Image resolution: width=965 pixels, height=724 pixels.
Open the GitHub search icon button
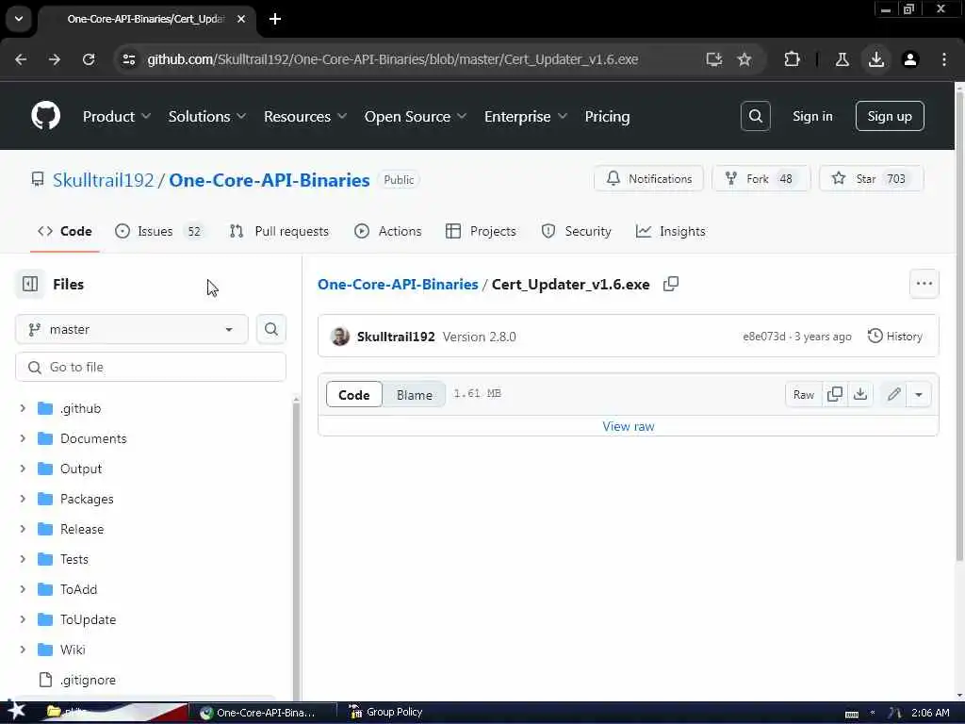click(x=755, y=116)
